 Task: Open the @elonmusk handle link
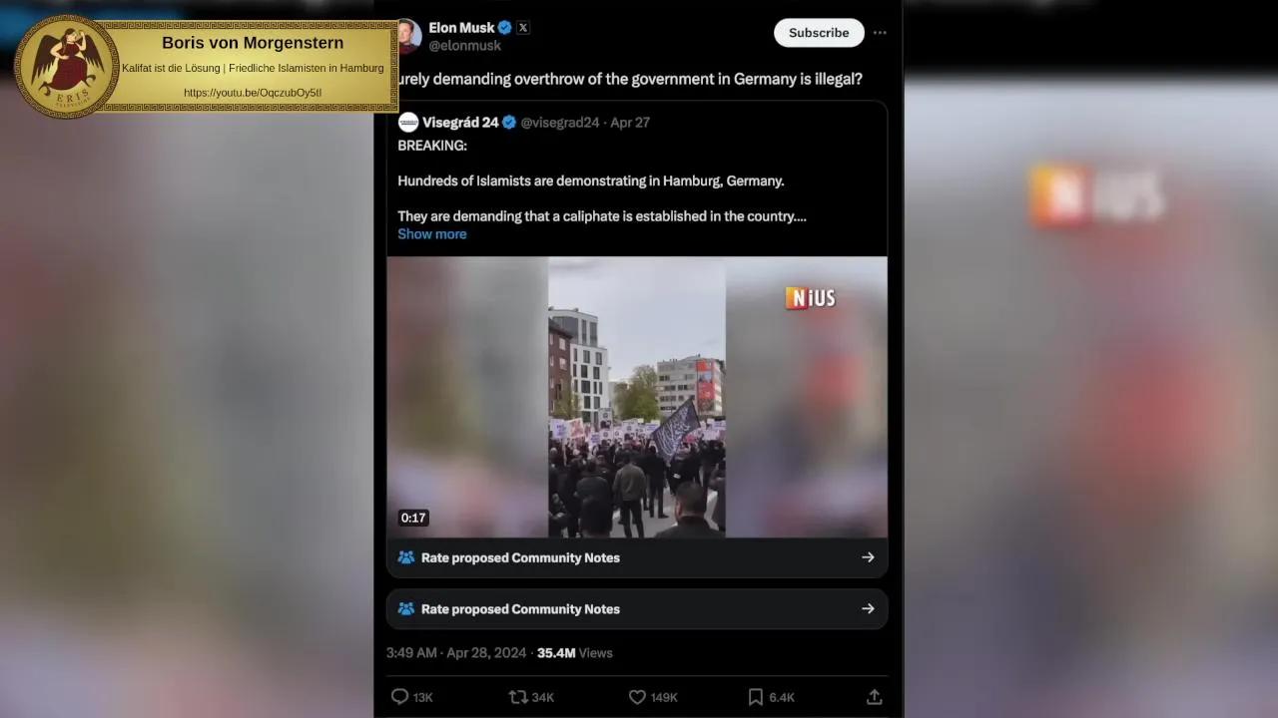tap(465, 46)
